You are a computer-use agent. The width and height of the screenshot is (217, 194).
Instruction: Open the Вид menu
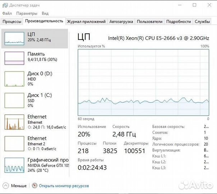pos(45,13)
